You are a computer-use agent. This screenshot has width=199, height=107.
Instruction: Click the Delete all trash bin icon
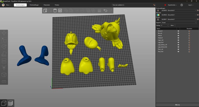[55, 11]
